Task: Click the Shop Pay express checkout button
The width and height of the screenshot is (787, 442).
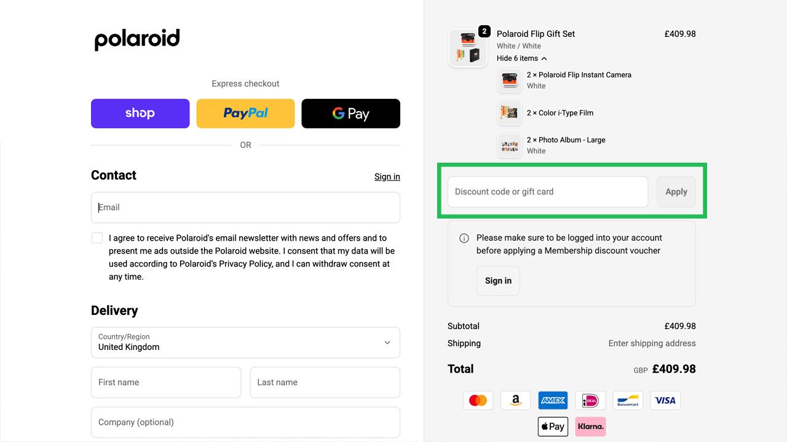Action: (x=140, y=113)
